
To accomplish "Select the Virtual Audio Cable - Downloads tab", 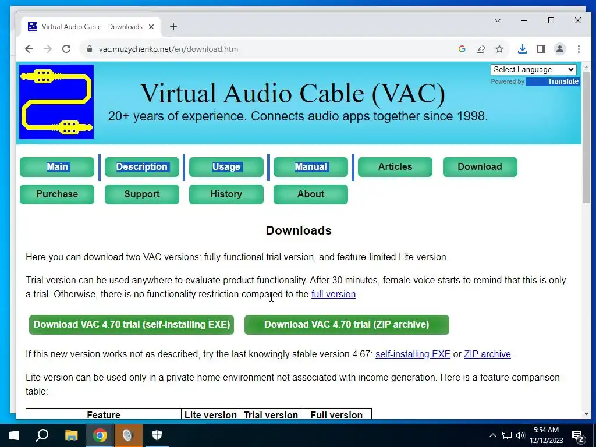I will click(91, 27).
